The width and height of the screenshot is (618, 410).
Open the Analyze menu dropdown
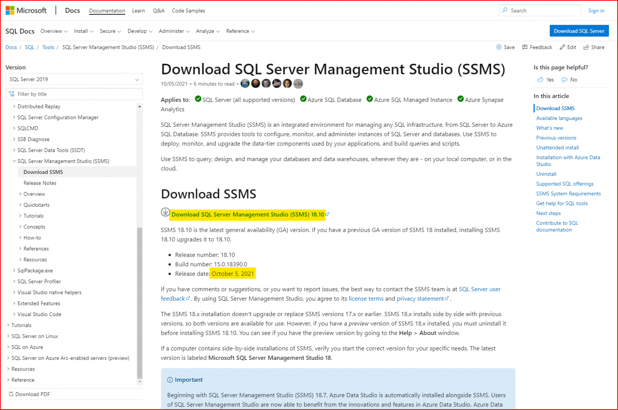(208, 31)
